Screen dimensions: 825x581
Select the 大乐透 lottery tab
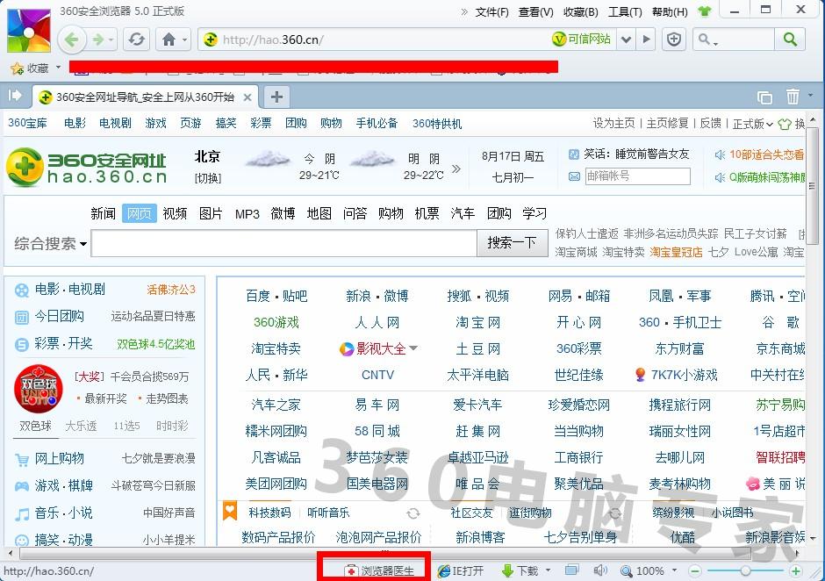(x=81, y=427)
